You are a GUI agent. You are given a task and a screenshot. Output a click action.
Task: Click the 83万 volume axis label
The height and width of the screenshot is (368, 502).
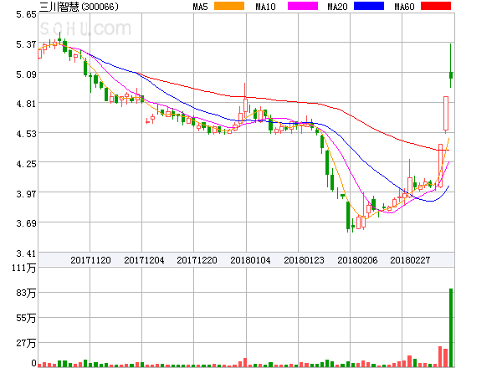[x=26, y=293]
